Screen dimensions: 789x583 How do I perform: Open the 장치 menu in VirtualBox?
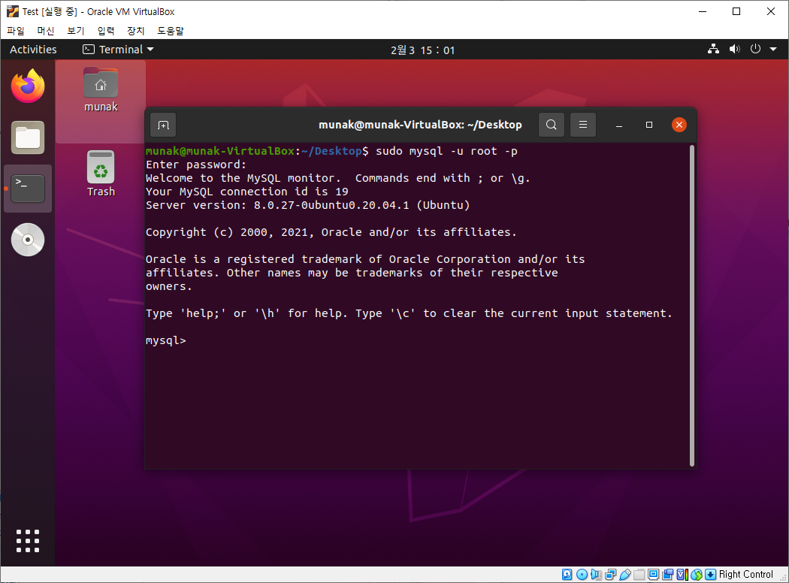coord(136,31)
